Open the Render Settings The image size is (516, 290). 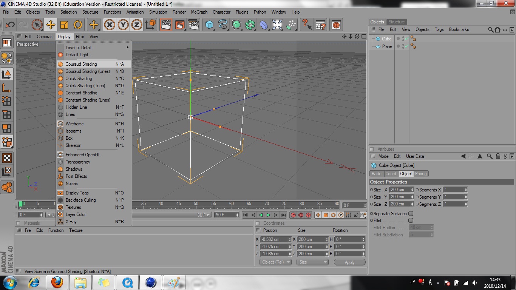coord(193,25)
